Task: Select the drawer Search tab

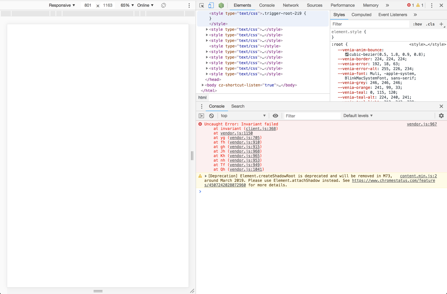Action: coord(238,106)
